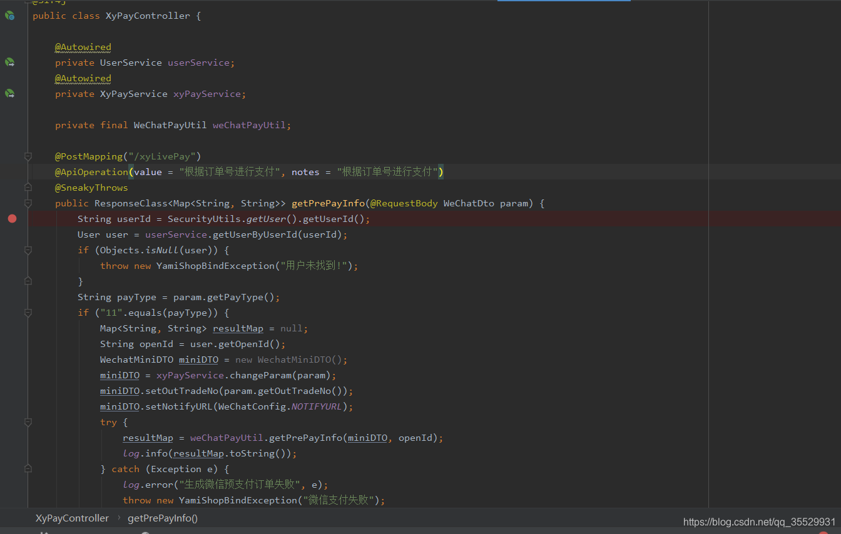
Task: Collapse the getPrePayInfo method using its fold marker
Action: click(x=28, y=203)
